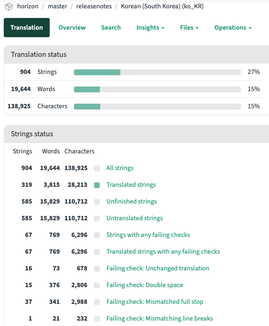Click the Strings progress bar
The image size is (269, 326).
tap(157, 72)
